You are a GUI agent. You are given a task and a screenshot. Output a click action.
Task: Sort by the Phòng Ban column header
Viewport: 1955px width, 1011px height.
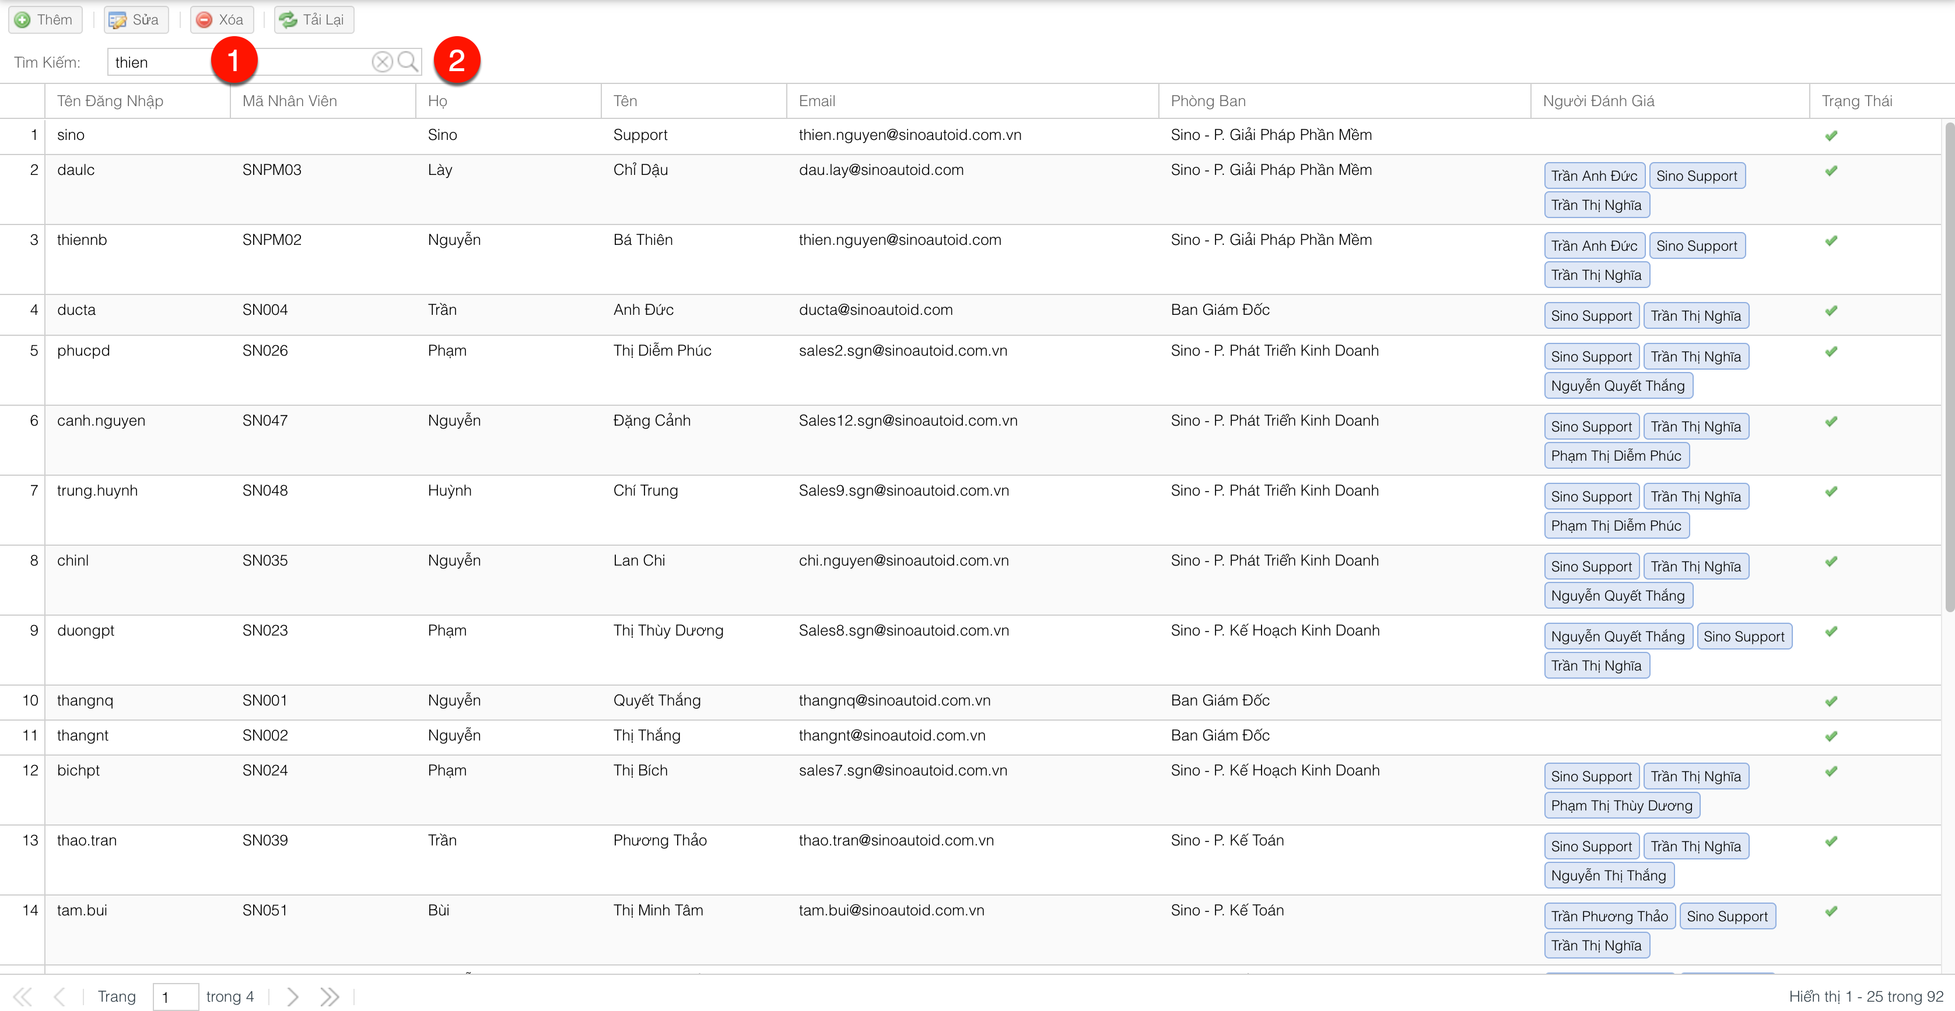point(1207,101)
